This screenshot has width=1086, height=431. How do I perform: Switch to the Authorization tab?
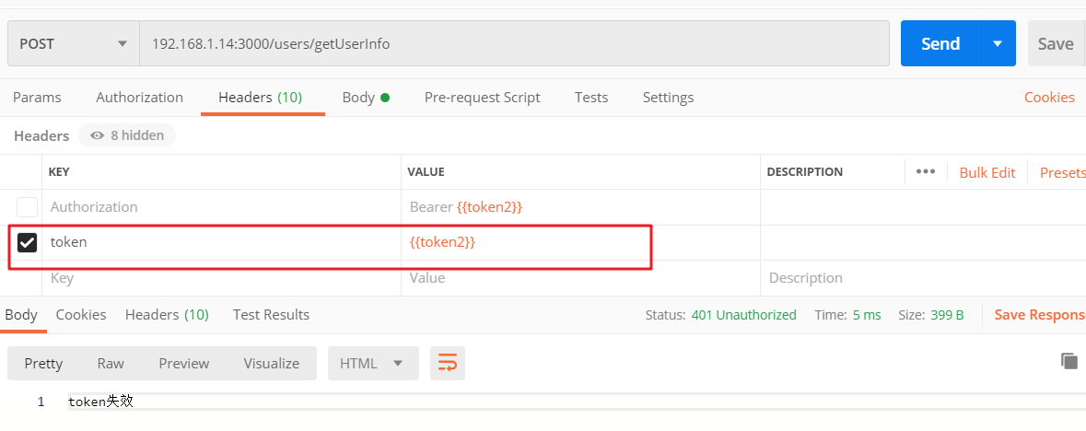(139, 98)
